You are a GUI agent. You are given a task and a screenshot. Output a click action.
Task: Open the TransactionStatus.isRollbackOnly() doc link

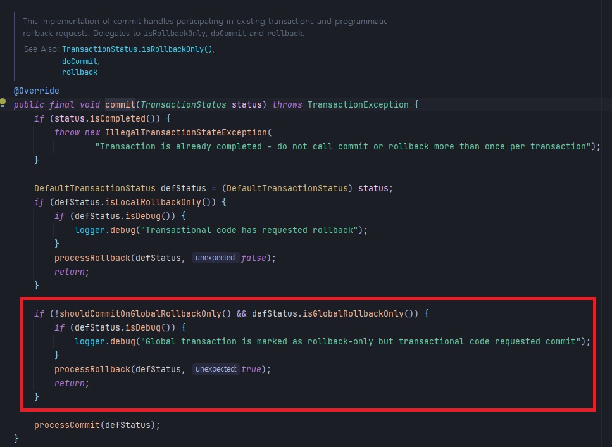click(x=137, y=49)
